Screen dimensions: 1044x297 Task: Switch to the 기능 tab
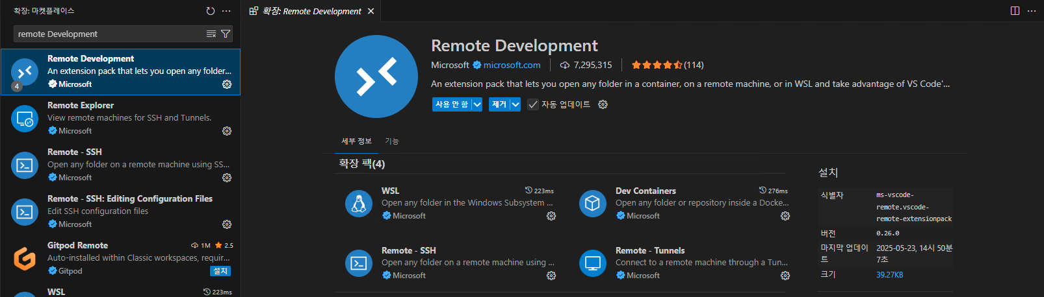click(x=392, y=141)
